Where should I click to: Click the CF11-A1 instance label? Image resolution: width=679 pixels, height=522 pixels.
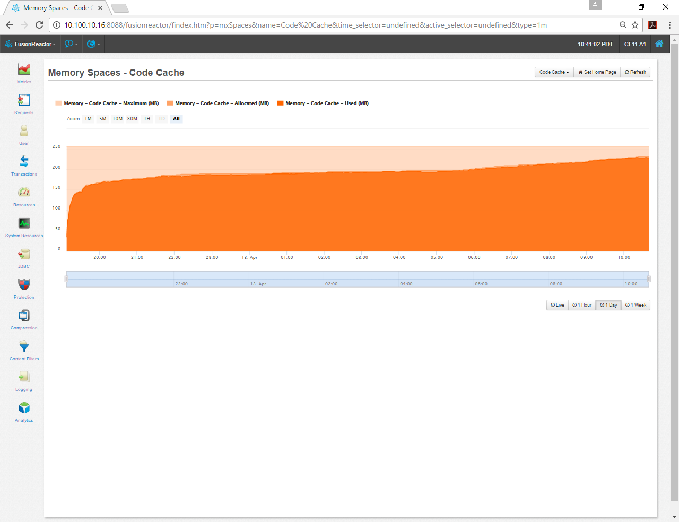635,44
